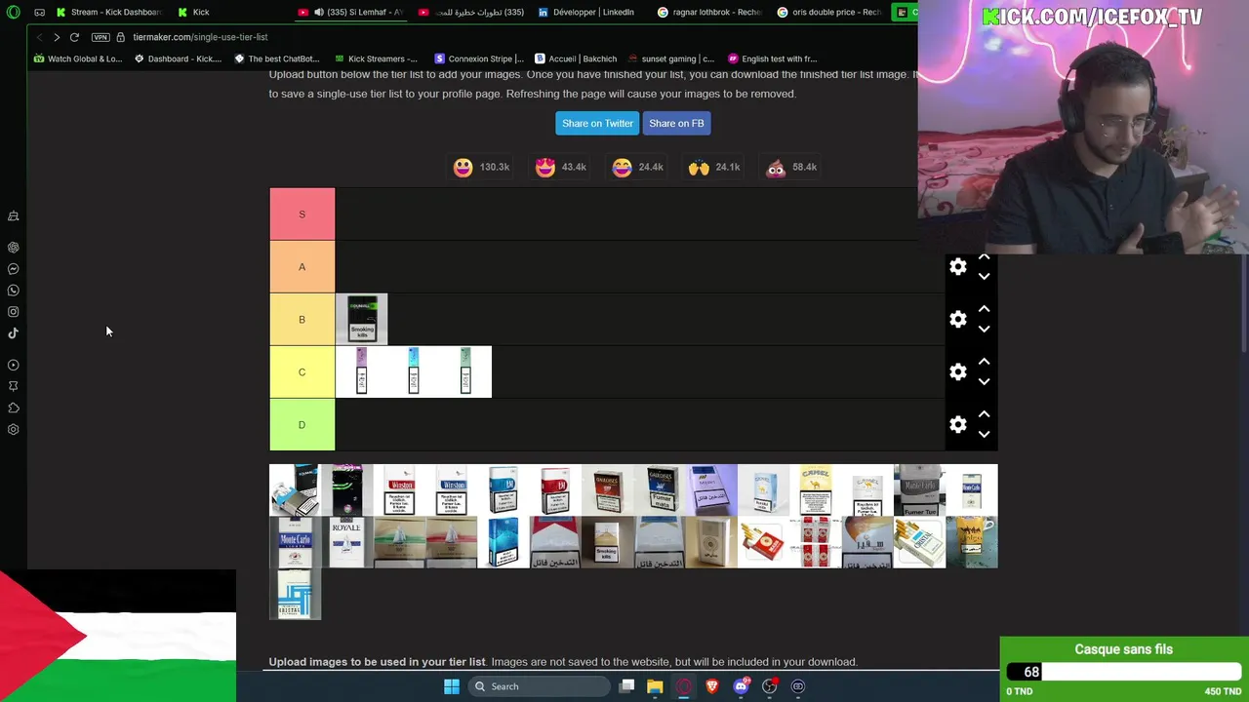
Task: Go back with browser back arrow
Action: coord(39,37)
